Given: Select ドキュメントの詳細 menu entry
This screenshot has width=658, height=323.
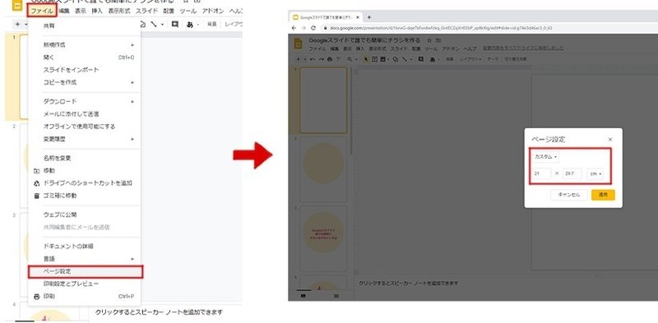Looking at the screenshot, I should pyautogui.click(x=85, y=247).
